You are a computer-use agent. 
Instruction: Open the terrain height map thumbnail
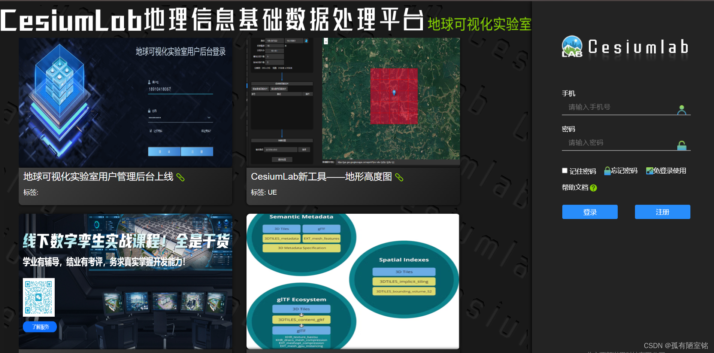(353, 102)
